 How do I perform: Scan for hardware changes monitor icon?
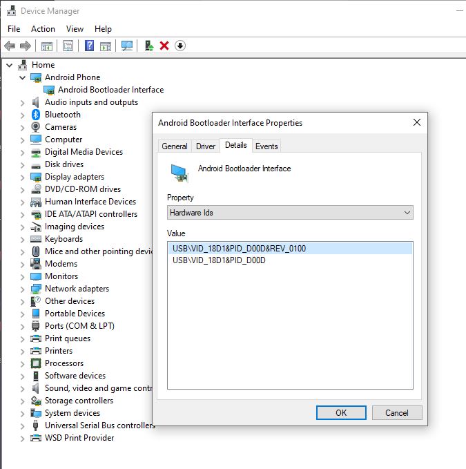127,46
